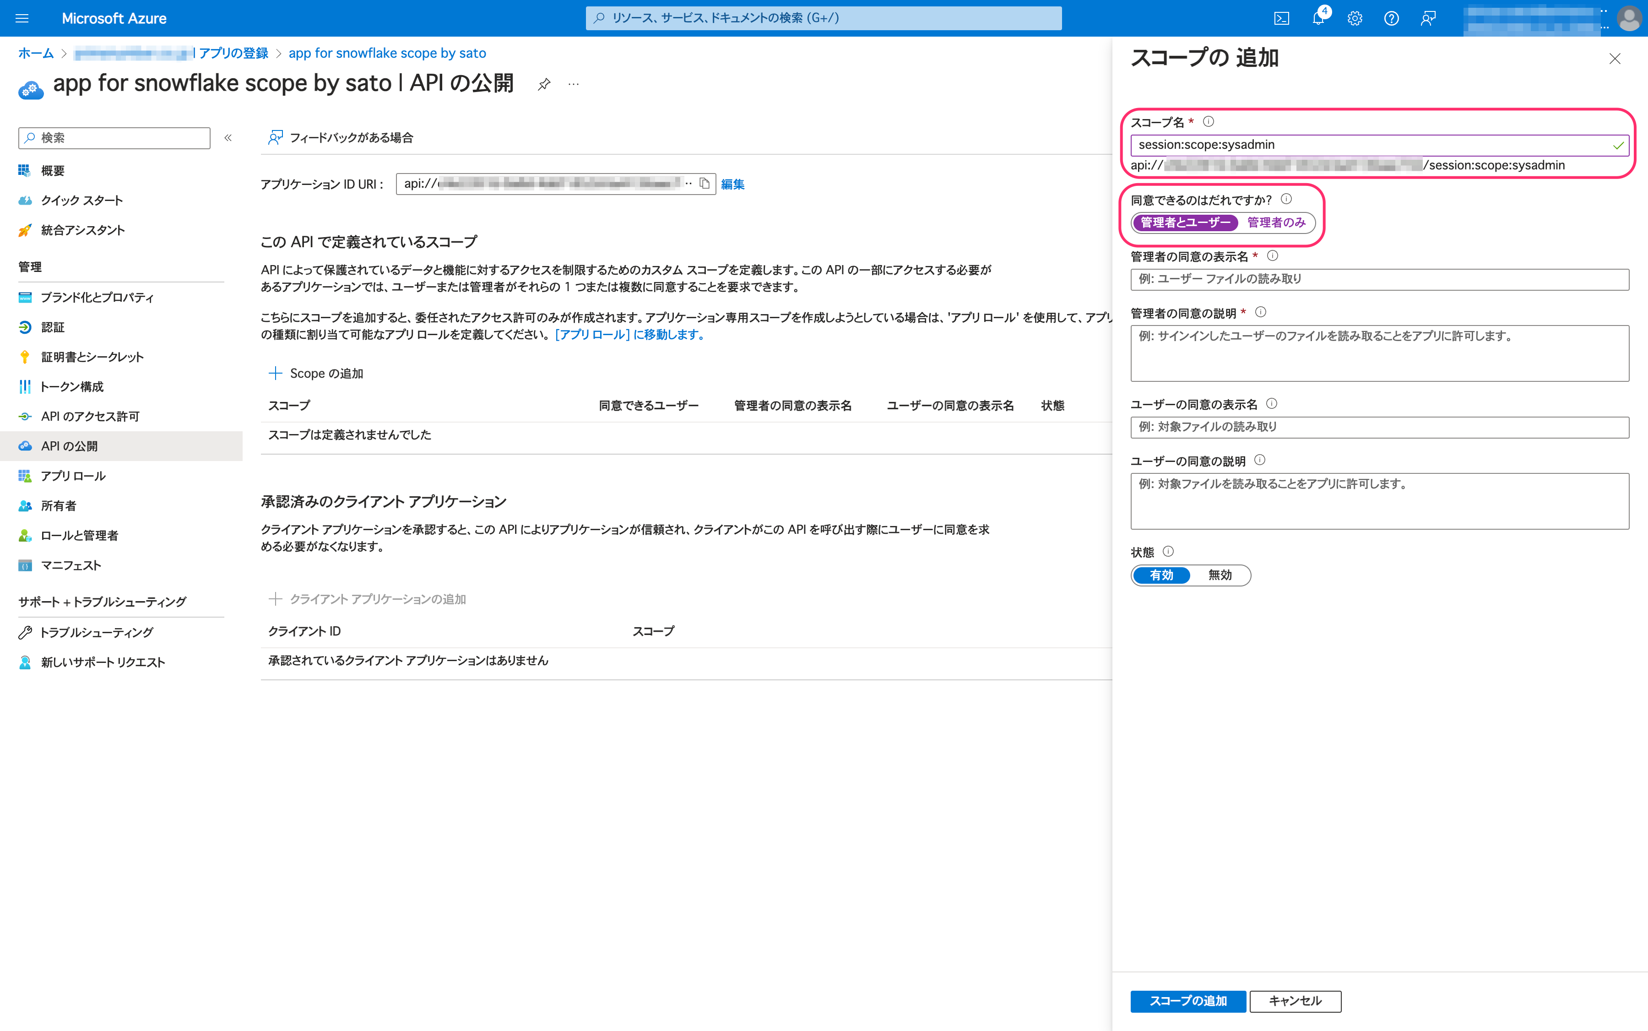Open the account avatar menu

click(1629, 18)
